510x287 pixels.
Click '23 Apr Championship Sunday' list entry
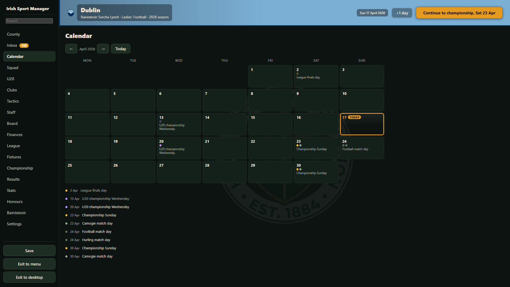coord(91,215)
